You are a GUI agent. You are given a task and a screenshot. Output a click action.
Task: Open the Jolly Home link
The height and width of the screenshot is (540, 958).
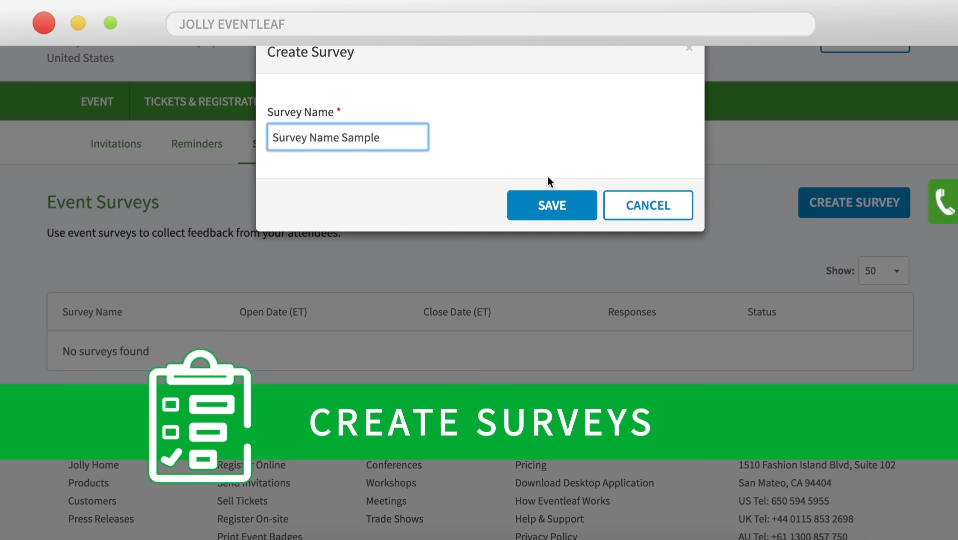pyautogui.click(x=93, y=465)
